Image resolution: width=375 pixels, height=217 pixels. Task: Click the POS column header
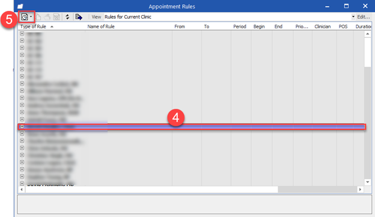pyautogui.click(x=343, y=26)
